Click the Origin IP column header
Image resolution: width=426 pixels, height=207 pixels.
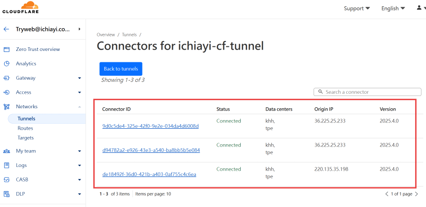pos(324,109)
